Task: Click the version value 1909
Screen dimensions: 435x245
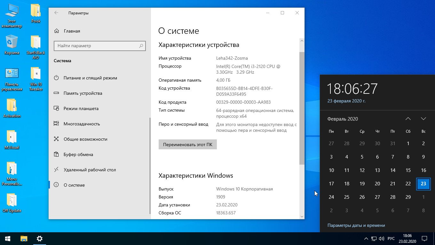Action: 221,197
